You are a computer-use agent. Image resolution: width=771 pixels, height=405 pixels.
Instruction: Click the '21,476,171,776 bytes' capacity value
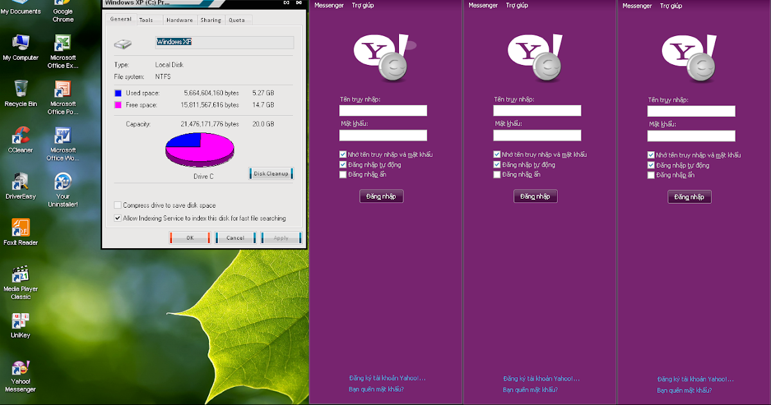point(210,124)
